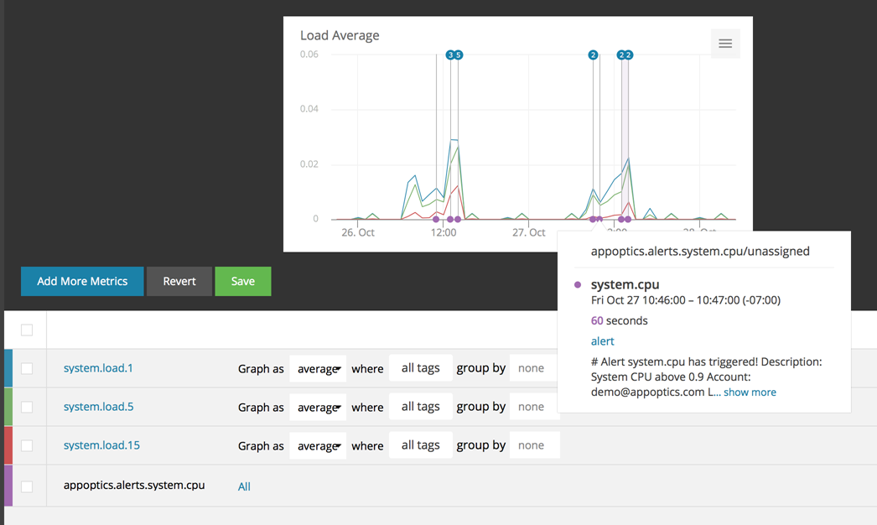
Task: Check the system.load.1 row checkbox
Action: 27,368
